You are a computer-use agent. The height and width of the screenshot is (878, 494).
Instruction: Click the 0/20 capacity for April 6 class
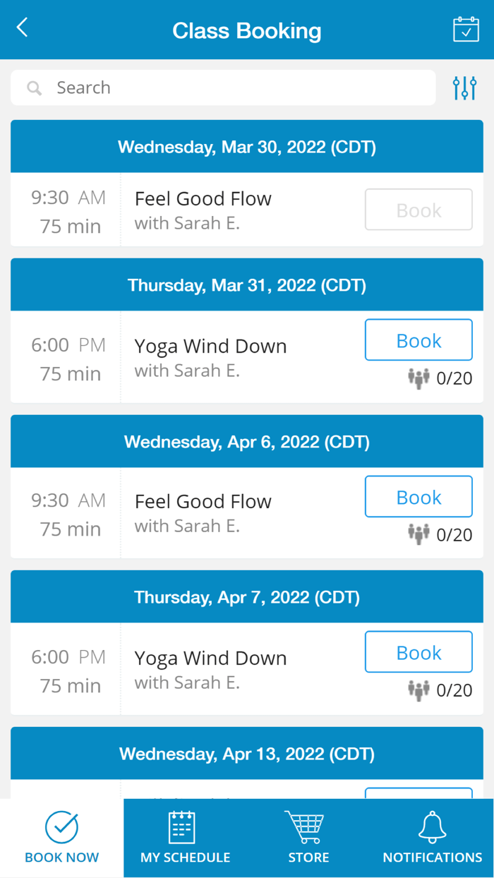[x=454, y=535]
